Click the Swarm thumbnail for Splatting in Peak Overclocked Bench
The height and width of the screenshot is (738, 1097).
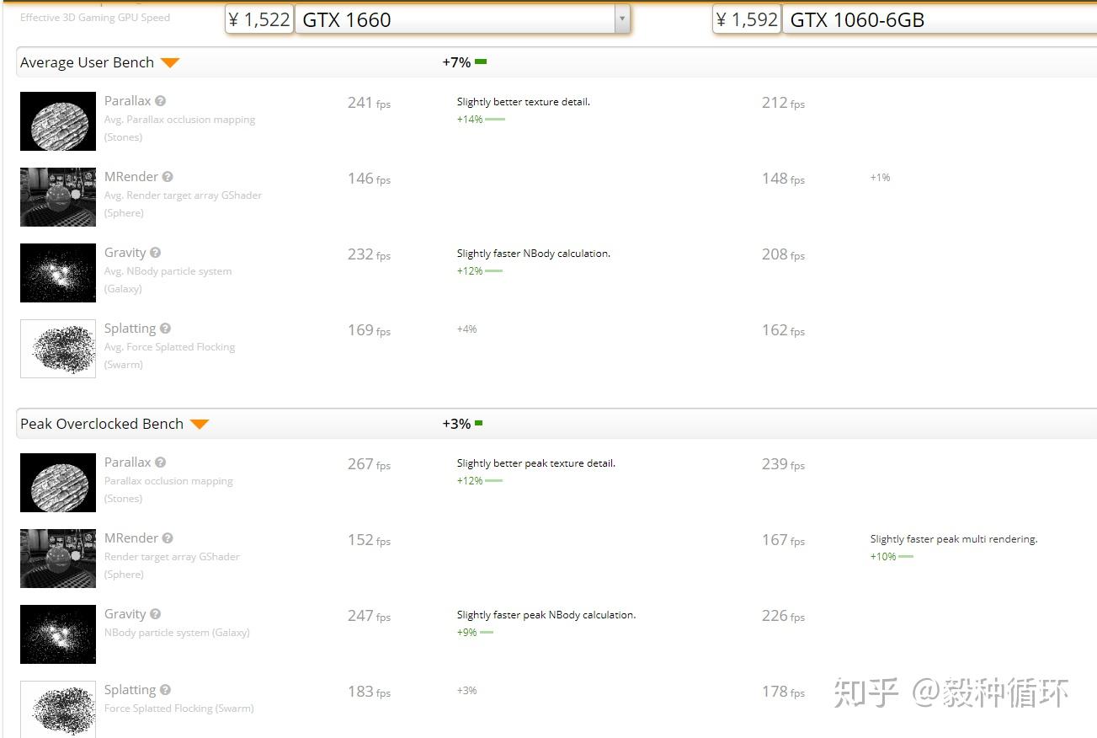[58, 709]
